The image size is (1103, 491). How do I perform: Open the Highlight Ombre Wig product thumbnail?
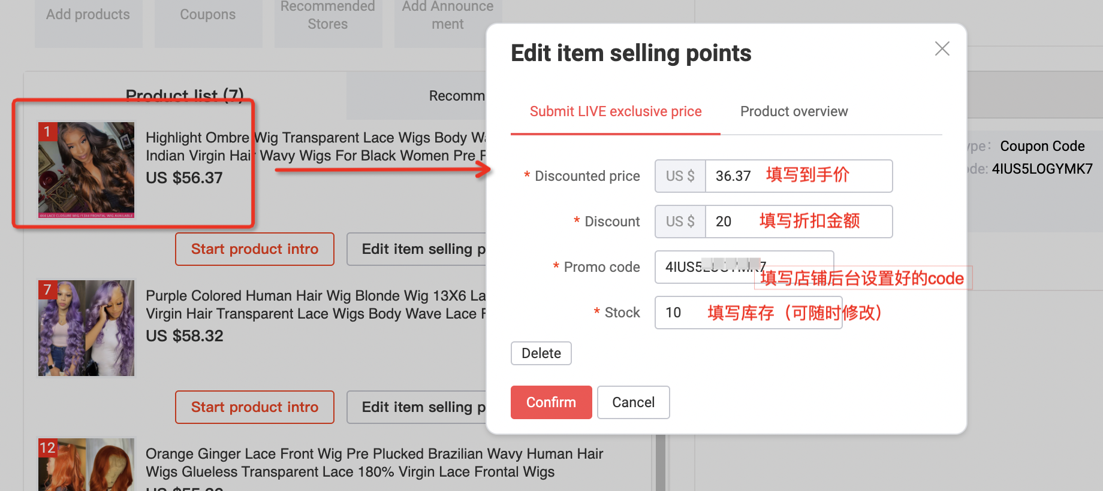pyautogui.click(x=86, y=170)
